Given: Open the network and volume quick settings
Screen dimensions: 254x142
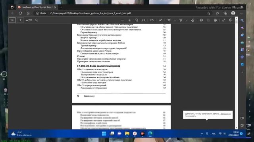Looking at the screenshot, I should (x=222, y=134).
